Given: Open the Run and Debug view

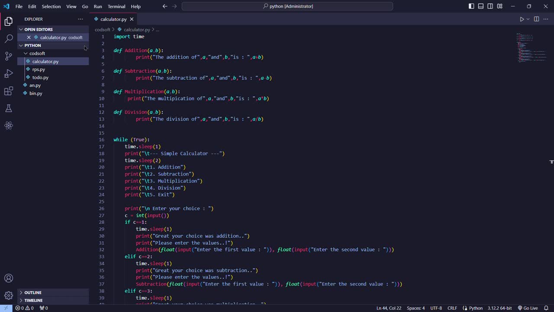Looking at the screenshot, I should coord(9,74).
